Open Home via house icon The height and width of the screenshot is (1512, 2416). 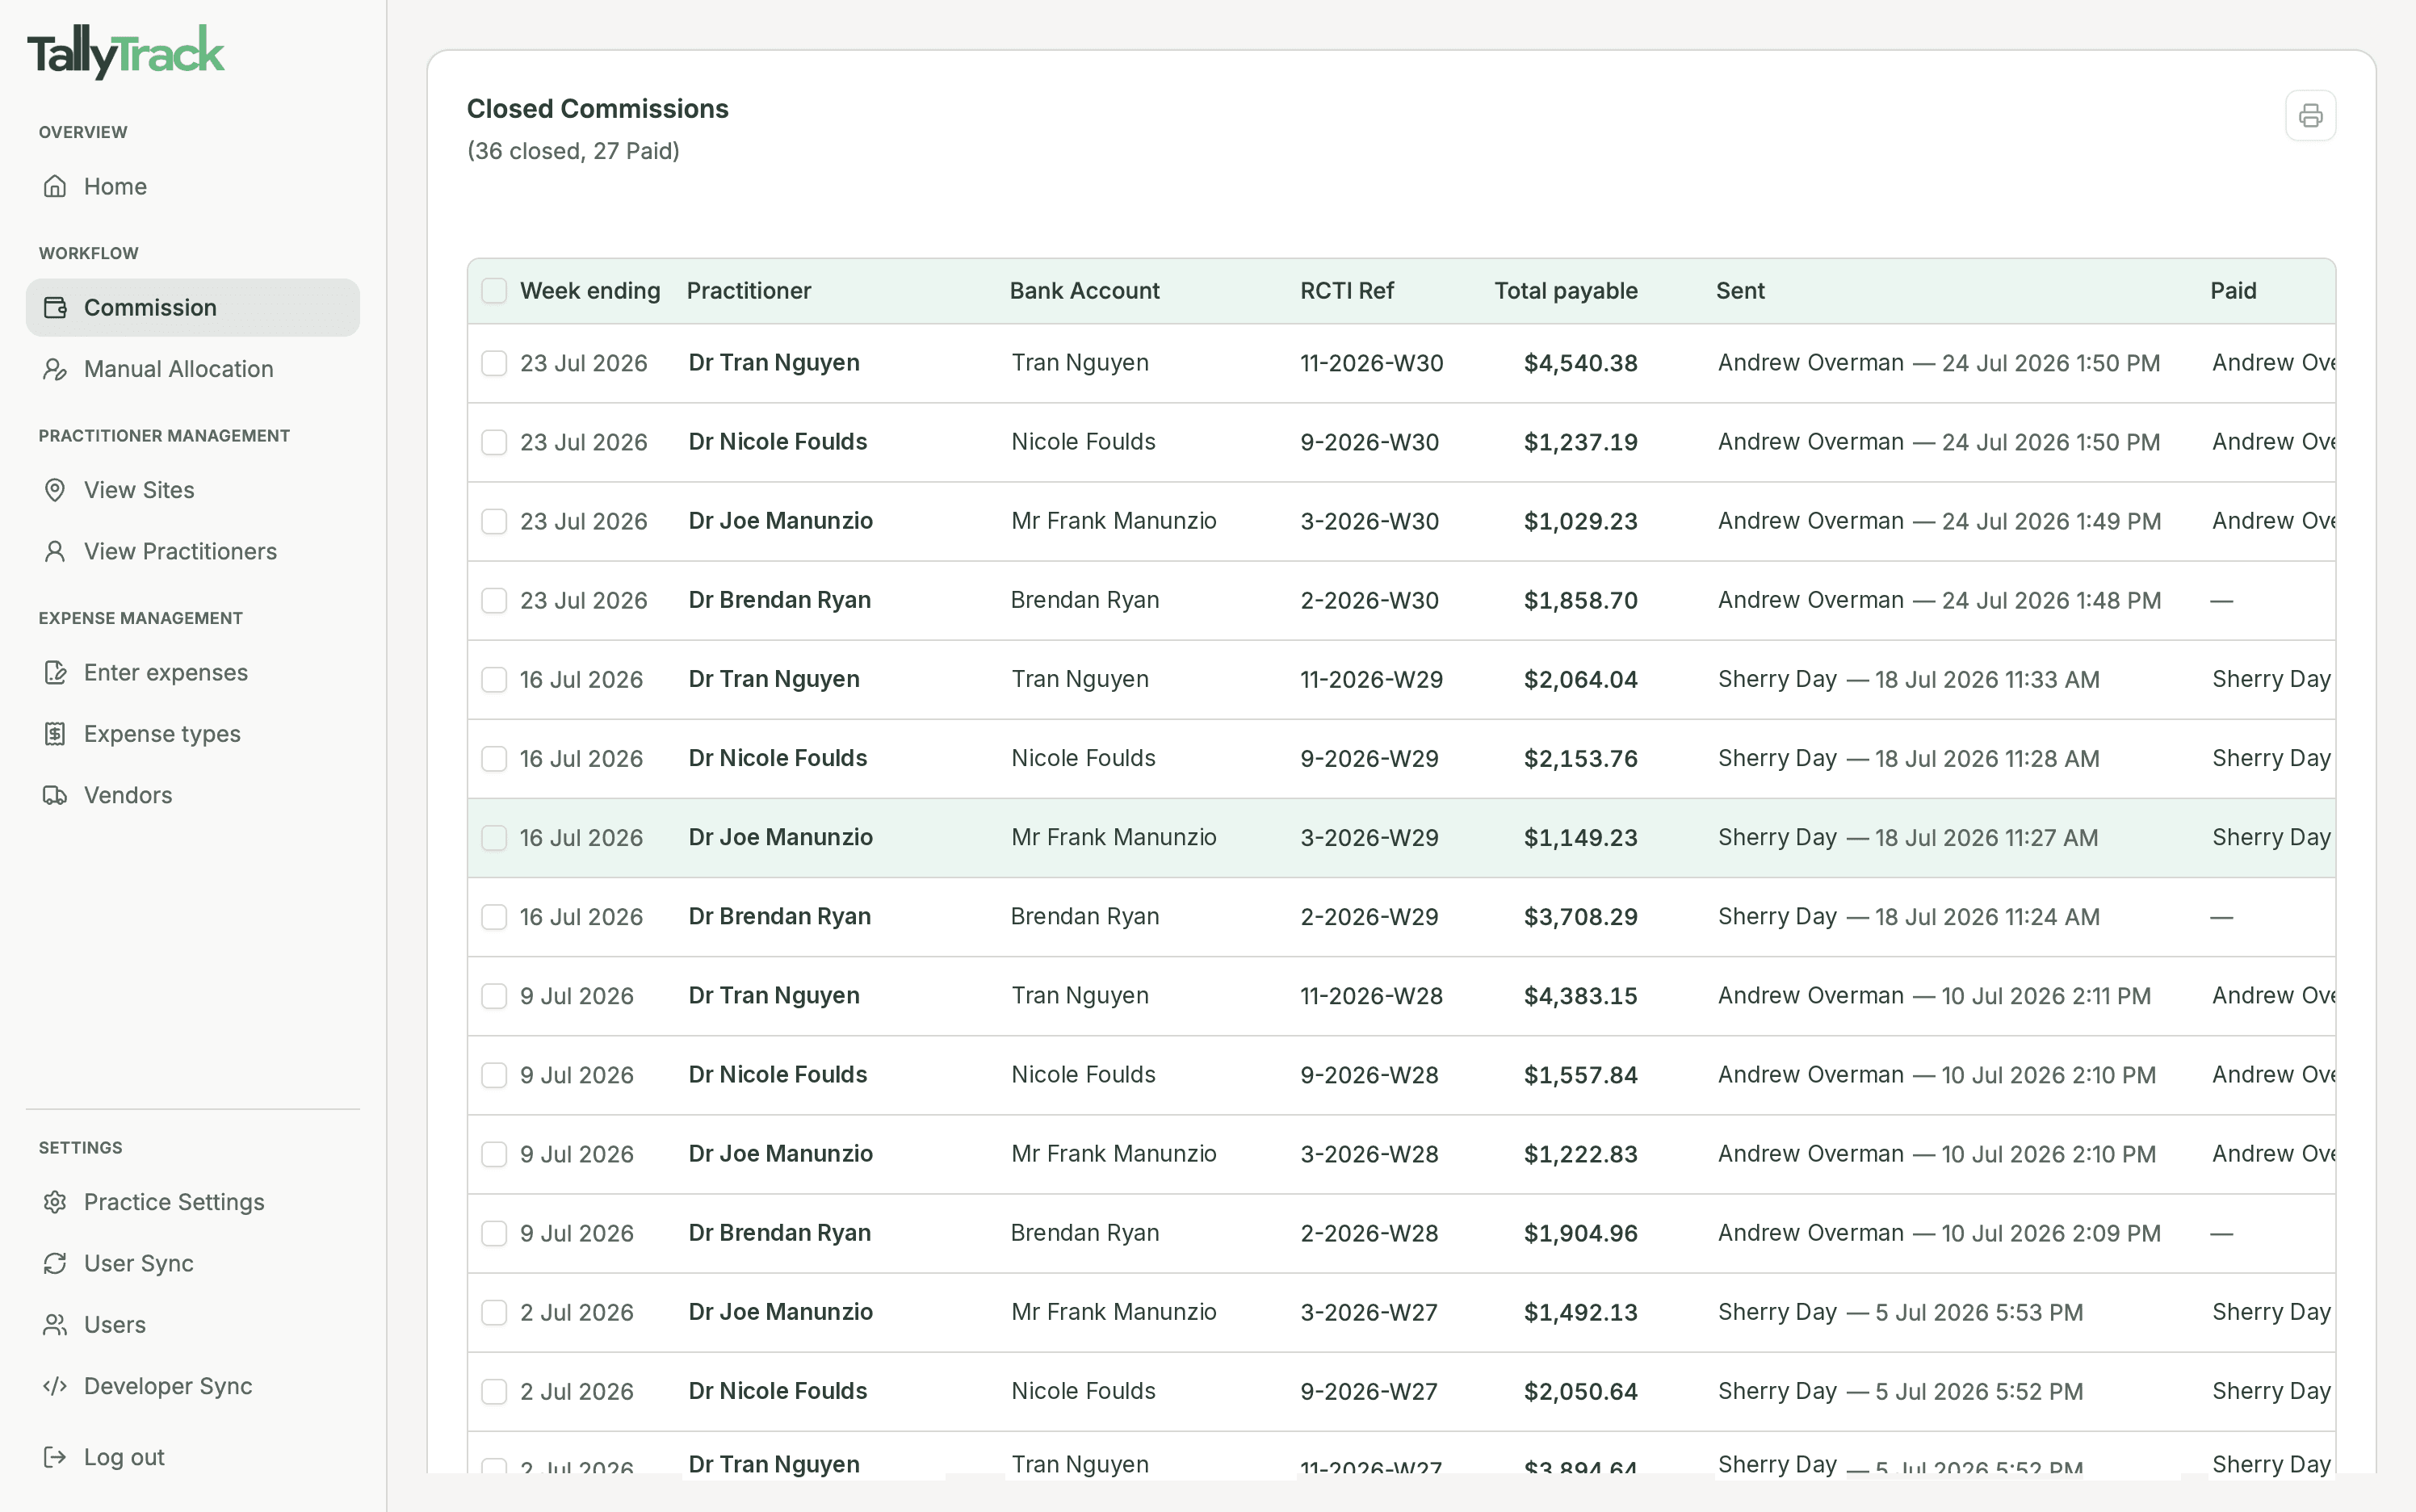pyautogui.click(x=55, y=186)
